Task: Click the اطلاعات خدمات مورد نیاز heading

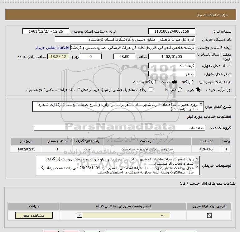Action: click(x=209, y=117)
